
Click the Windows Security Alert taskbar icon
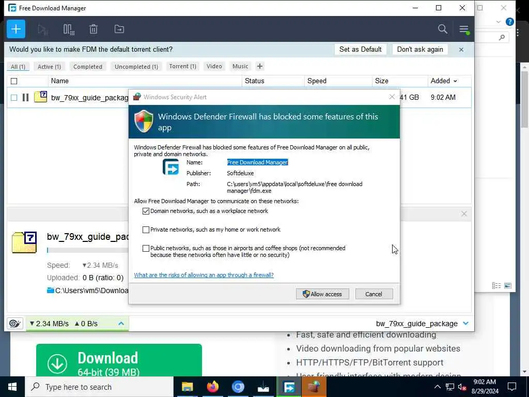(x=314, y=387)
